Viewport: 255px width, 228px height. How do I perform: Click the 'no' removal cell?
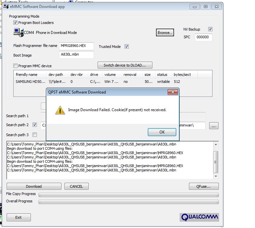pyautogui.click(x=126, y=82)
